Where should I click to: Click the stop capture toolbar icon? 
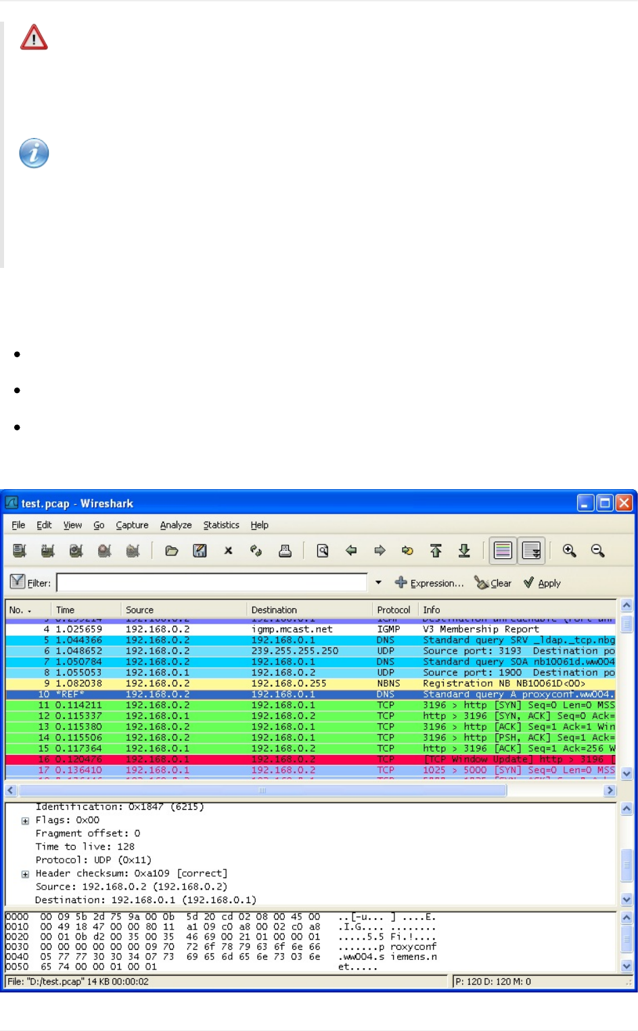click(104, 551)
